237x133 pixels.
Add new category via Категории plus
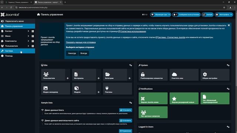129,78
